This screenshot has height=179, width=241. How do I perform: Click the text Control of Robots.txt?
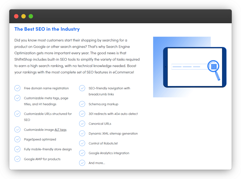[x=103, y=143]
